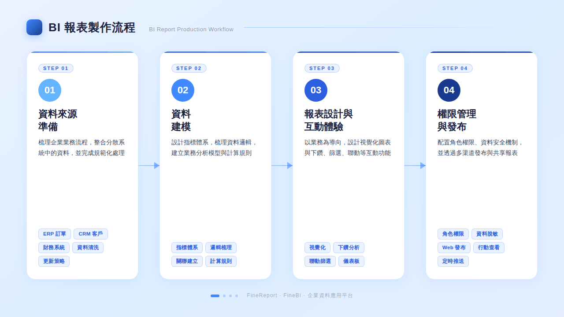Toggle the 視覺化 tag in step three
The width and height of the screenshot is (564, 317).
pyautogui.click(x=317, y=247)
